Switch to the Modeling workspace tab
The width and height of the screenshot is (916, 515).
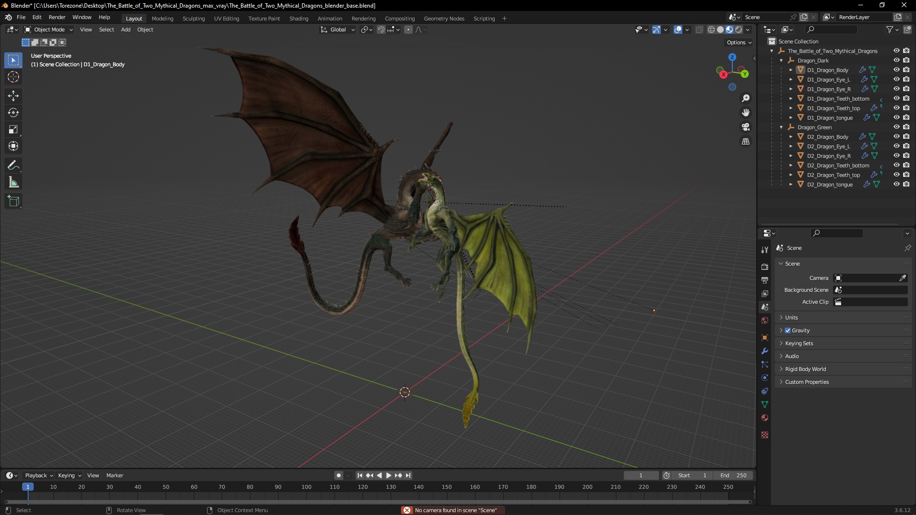pyautogui.click(x=162, y=19)
